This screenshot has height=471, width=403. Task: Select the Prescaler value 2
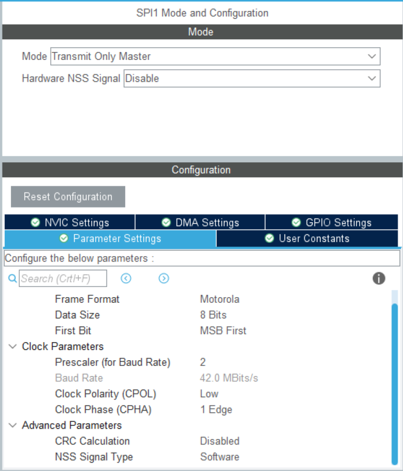click(203, 362)
